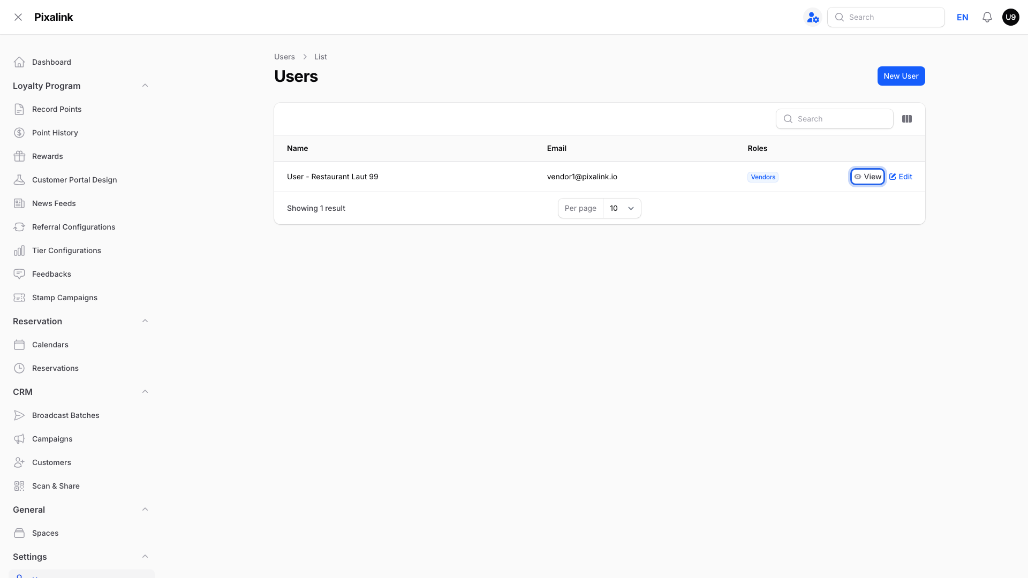Click the Rewards gift icon
The image size is (1028, 578).
click(x=19, y=156)
